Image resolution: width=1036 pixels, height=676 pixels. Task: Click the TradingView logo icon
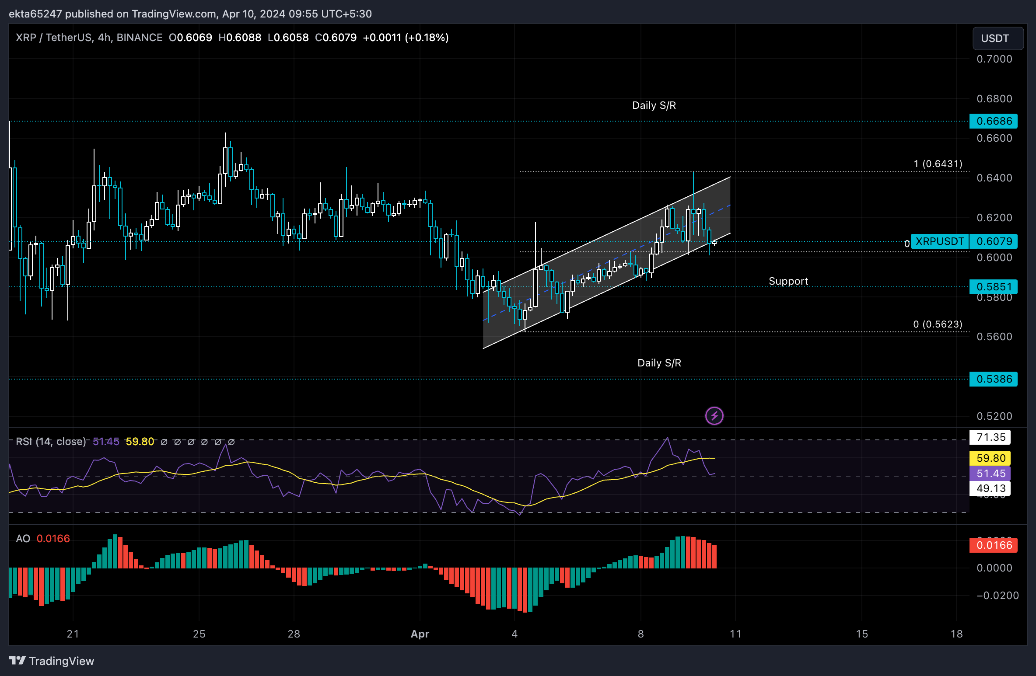[x=17, y=661]
